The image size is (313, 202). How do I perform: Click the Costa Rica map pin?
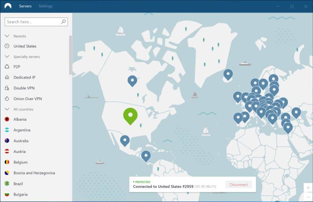coord(146,156)
